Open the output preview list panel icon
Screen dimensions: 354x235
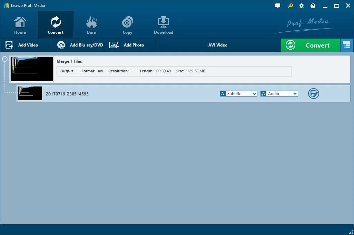coord(347,45)
